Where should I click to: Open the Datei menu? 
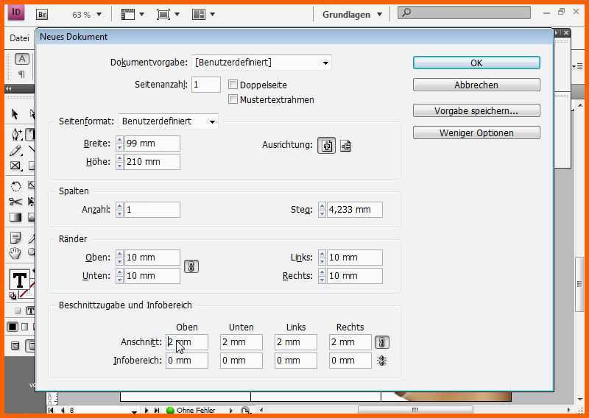coord(19,38)
